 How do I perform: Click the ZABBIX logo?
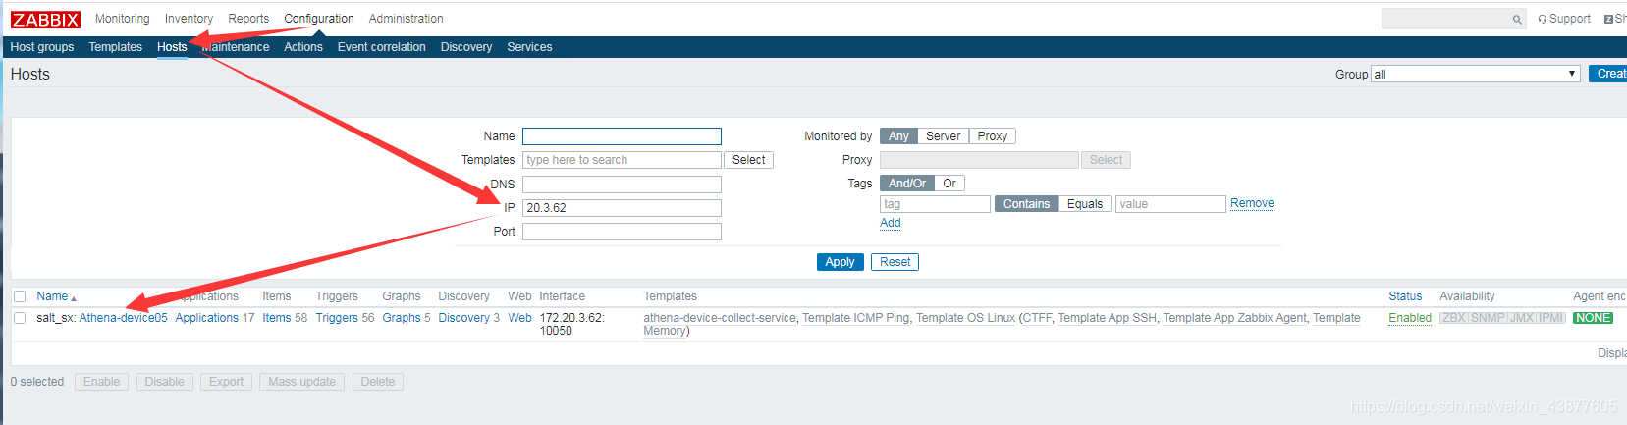[x=45, y=20]
